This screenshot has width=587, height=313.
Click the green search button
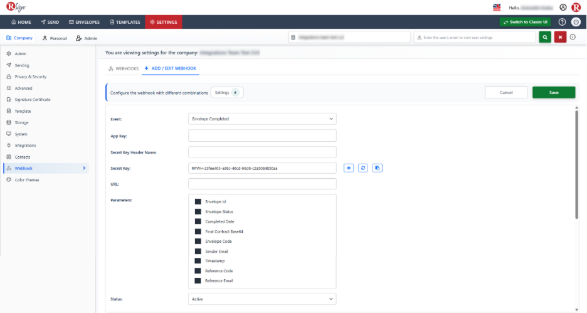click(545, 38)
